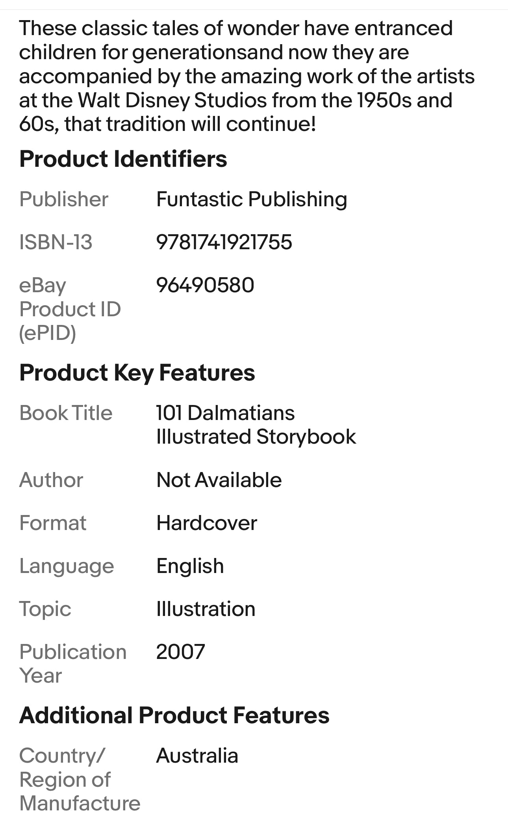Select the publication year 2007

(x=180, y=652)
